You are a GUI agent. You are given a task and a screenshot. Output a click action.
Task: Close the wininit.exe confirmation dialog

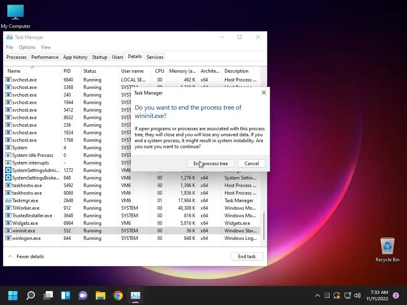[x=264, y=93]
